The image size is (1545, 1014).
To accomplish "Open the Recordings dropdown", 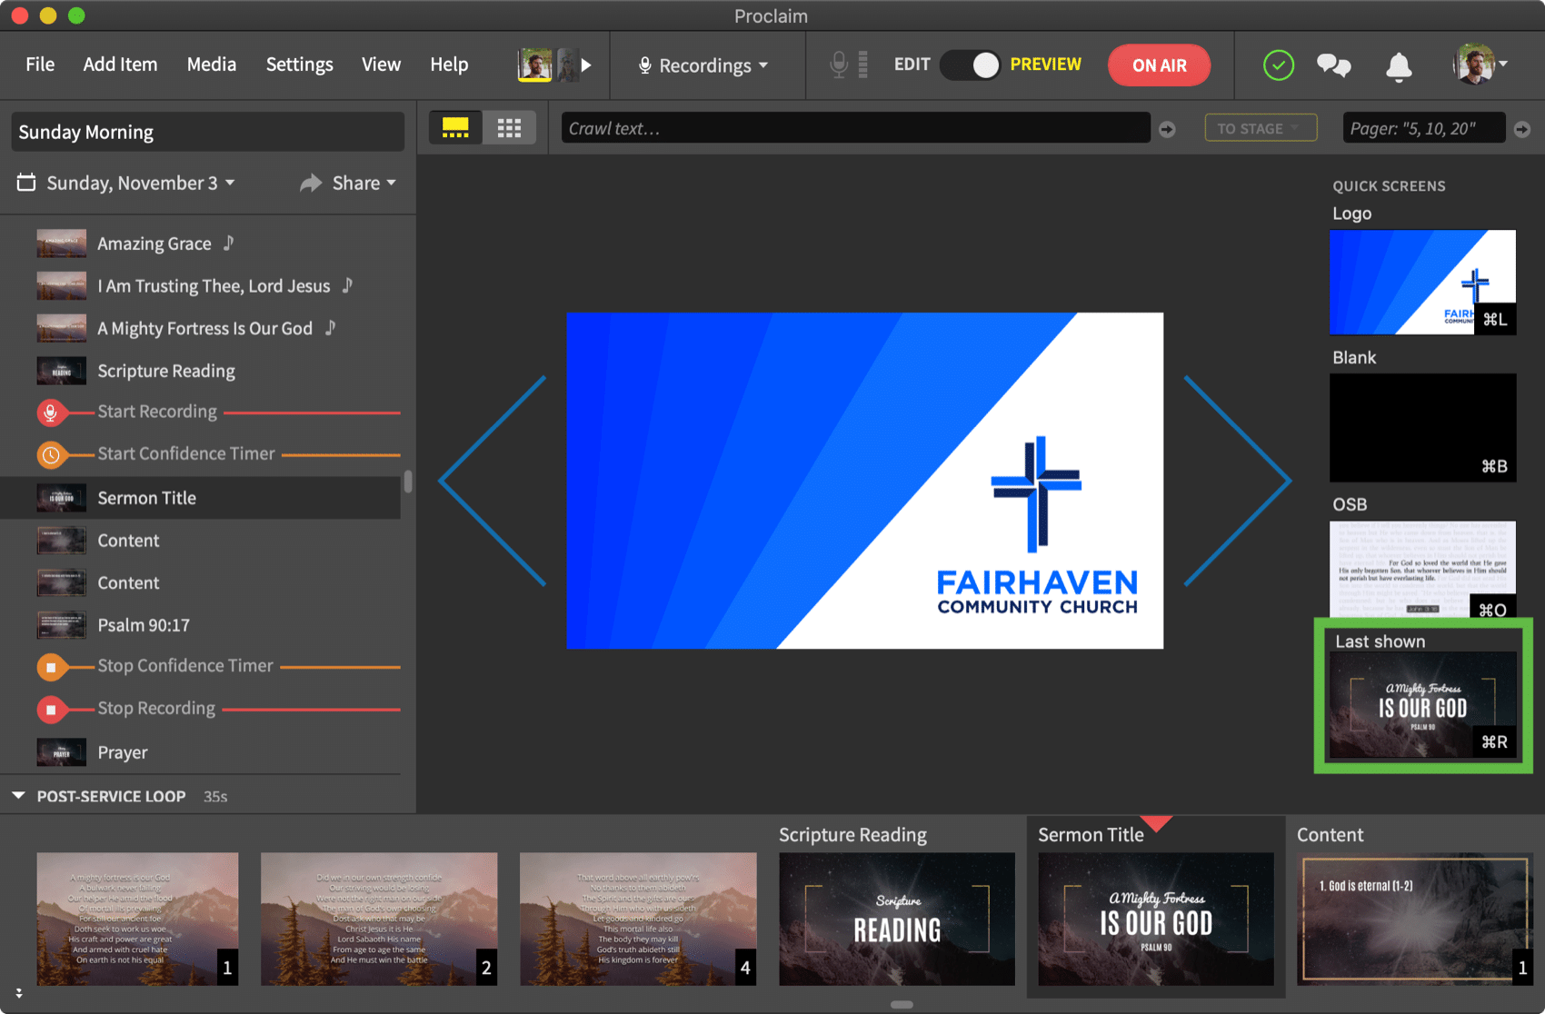I will tap(703, 65).
